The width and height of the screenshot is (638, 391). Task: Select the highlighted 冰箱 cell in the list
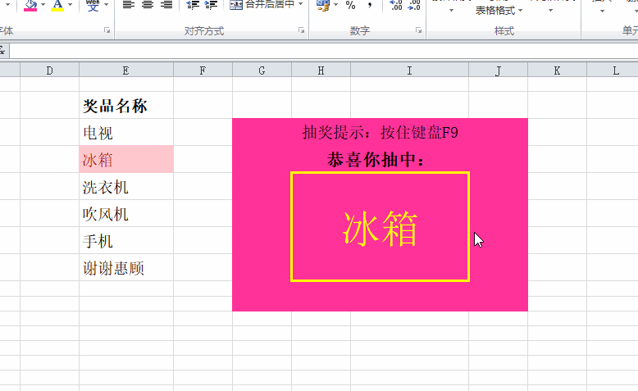(x=125, y=159)
